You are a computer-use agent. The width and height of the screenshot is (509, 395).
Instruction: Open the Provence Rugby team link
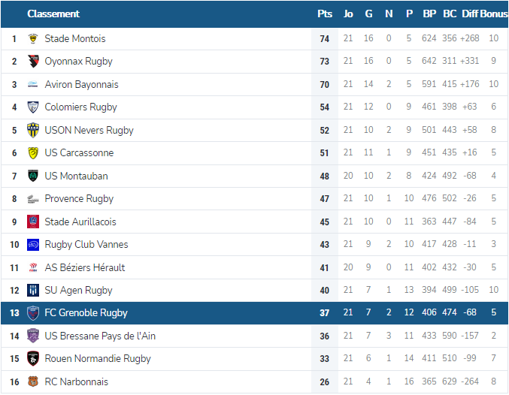coord(79,199)
